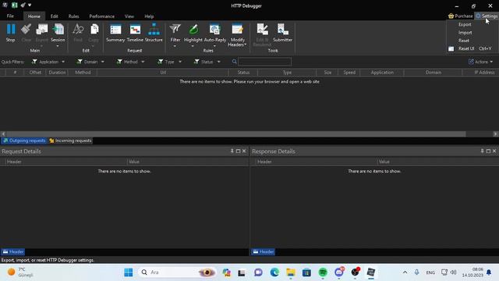
Task: Click the Purchase button
Action: tap(460, 16)
